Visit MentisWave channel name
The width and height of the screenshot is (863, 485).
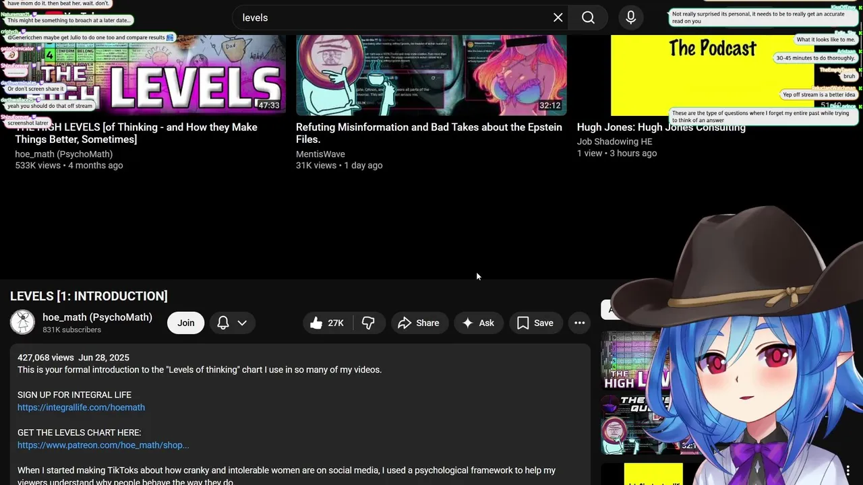(x=320, y=154)
